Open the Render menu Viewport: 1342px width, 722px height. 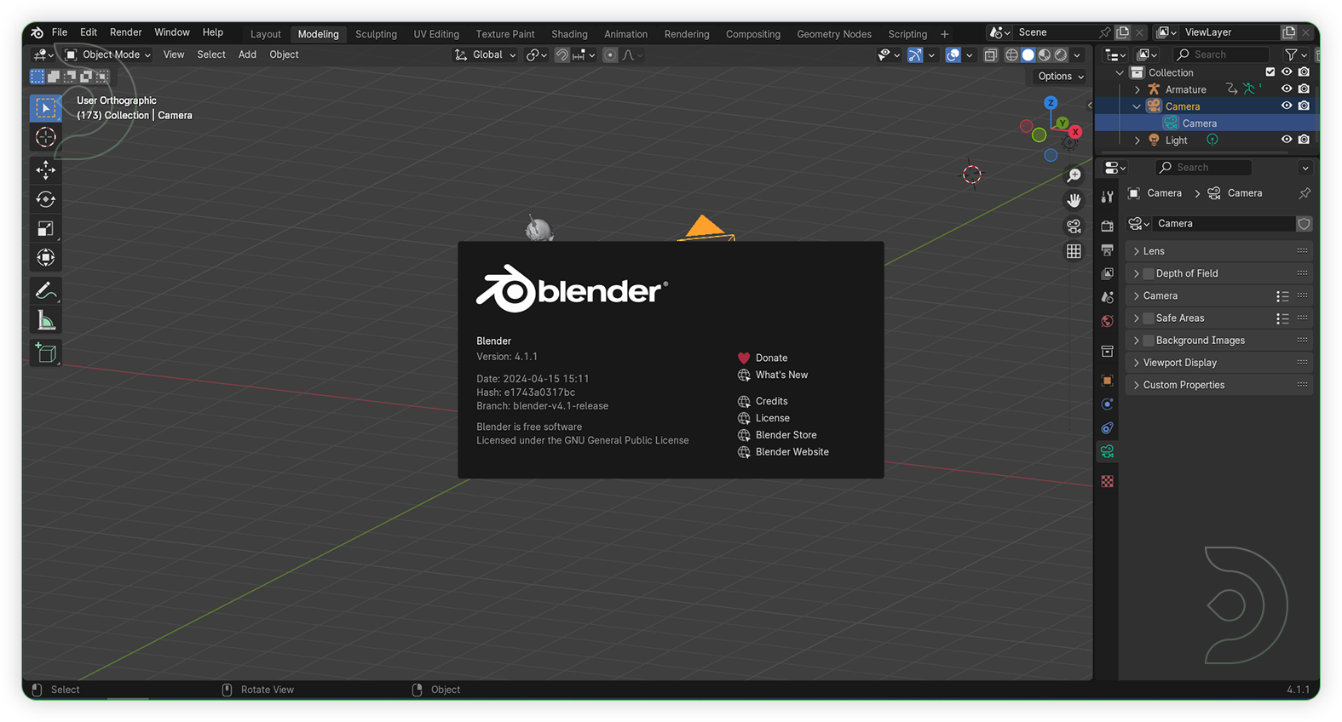point(125,32)
